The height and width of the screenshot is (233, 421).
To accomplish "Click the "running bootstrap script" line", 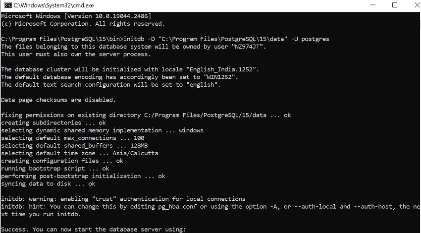I will pyautogui.click(x=55, y=169).
